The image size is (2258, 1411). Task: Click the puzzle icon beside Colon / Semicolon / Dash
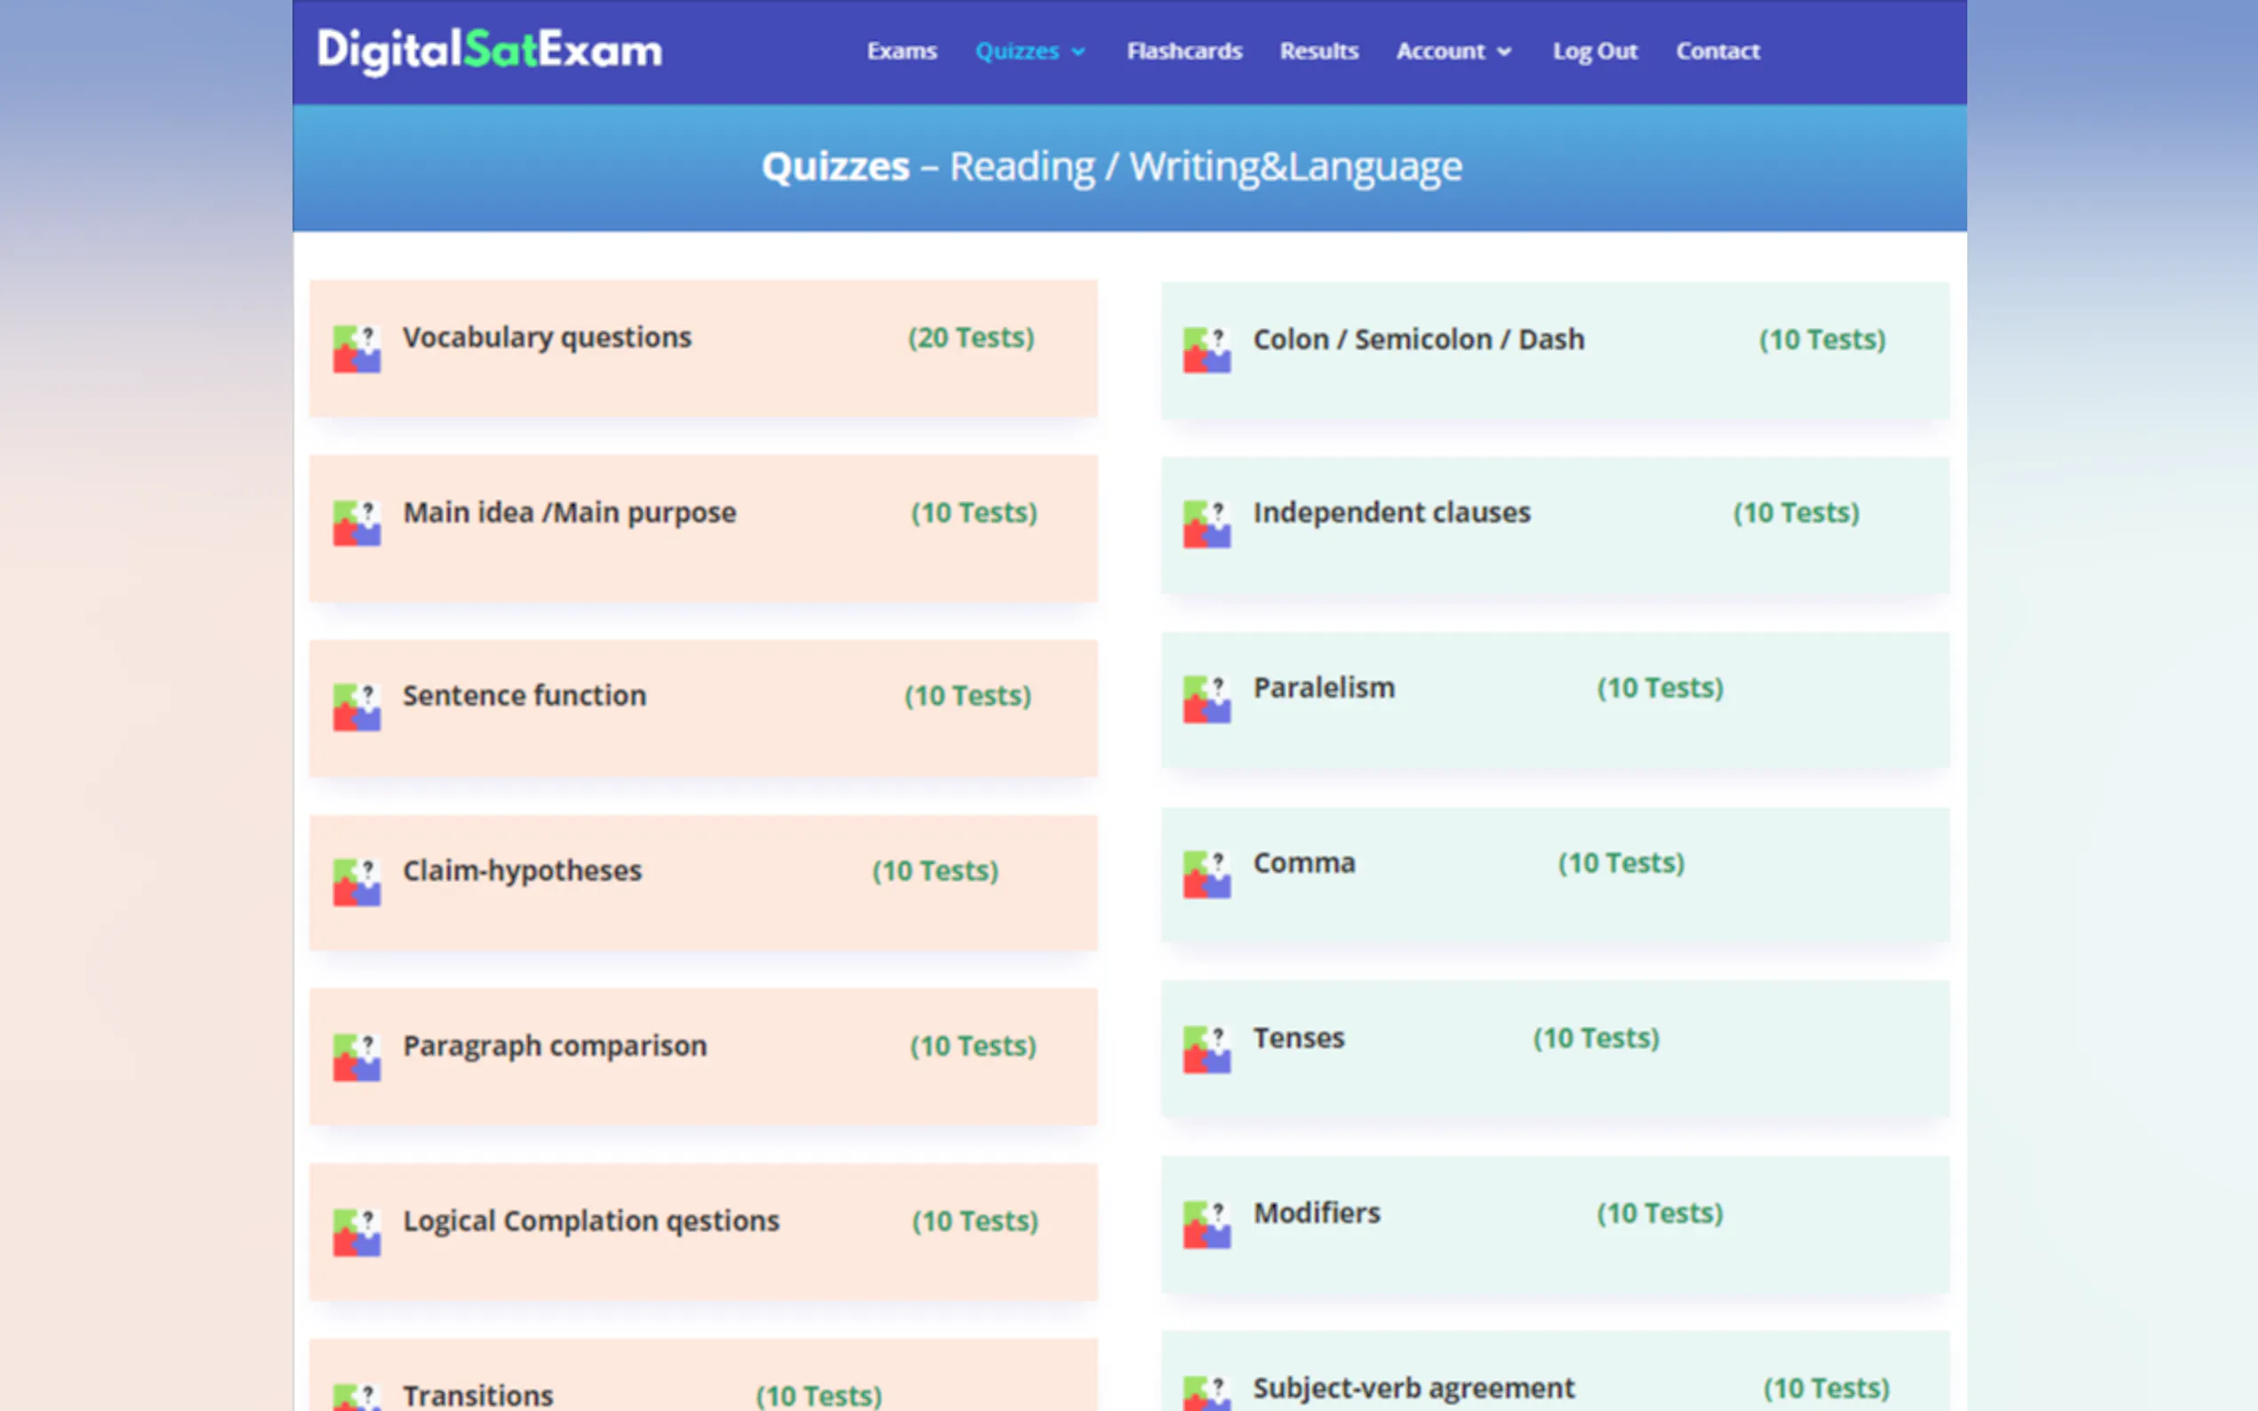click(x=1206, y=350)
